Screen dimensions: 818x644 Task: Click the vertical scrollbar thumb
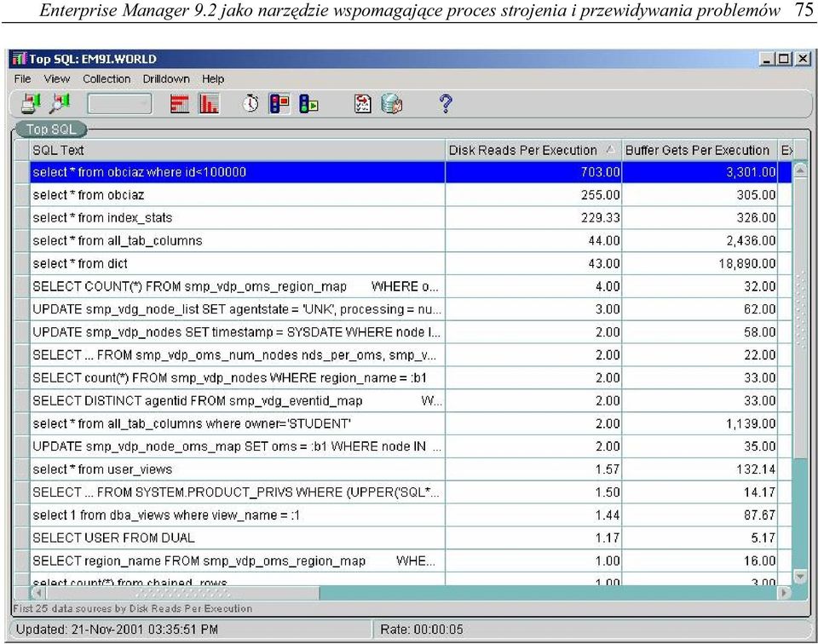coord(800,318)
